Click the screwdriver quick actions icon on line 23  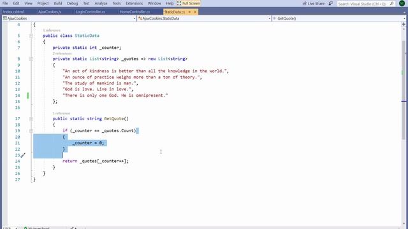pos(23,155)
